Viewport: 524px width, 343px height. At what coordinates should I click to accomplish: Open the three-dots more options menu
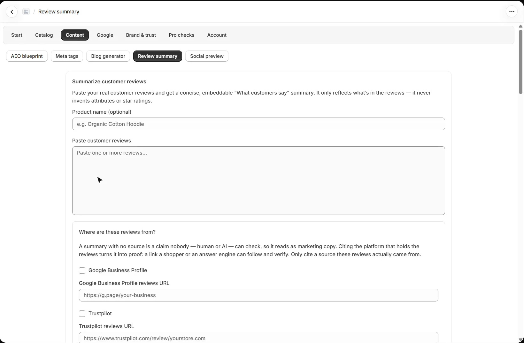click(512, 11)
